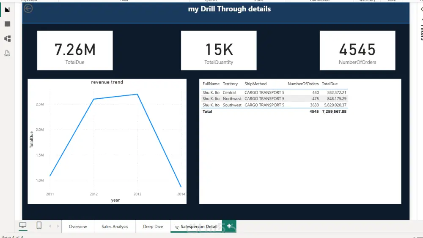This screenshot has height=238, width=423.
Task: Click the 3630 orders cell
Action: pos(314,105)
